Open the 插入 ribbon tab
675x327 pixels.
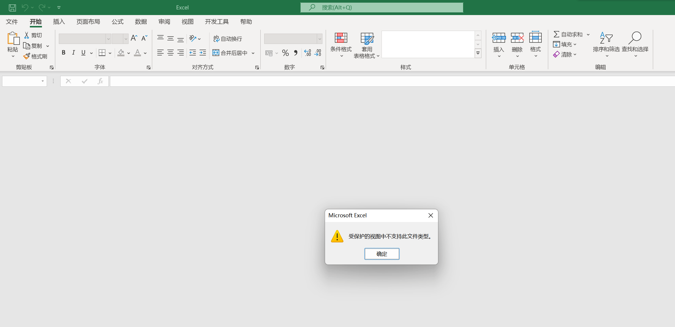[59, 22]
